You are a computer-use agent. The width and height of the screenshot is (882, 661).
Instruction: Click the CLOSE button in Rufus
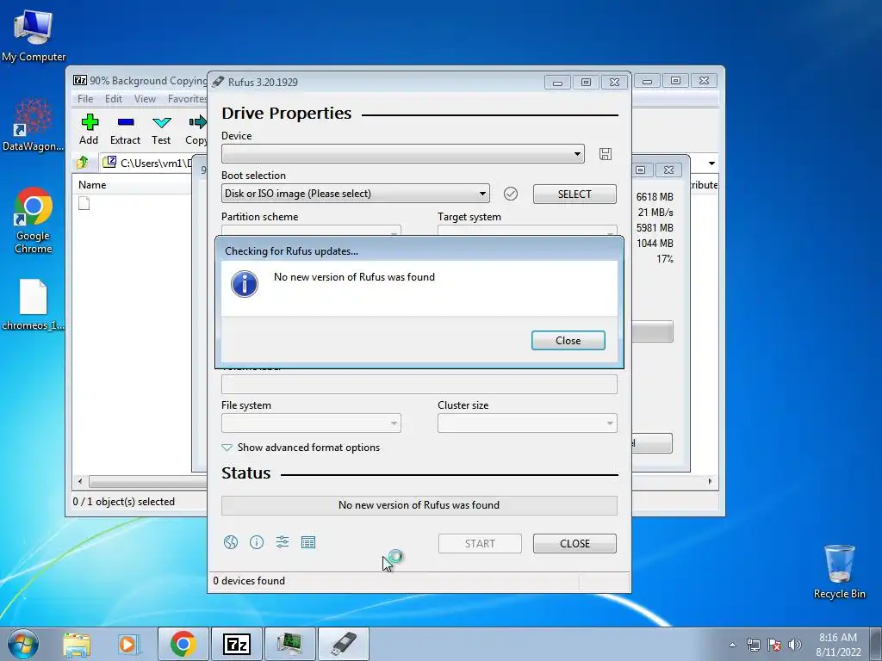coord(575,544)
